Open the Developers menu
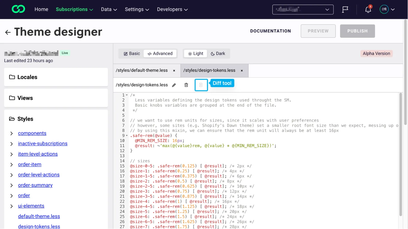 click(x=172, y=9)
